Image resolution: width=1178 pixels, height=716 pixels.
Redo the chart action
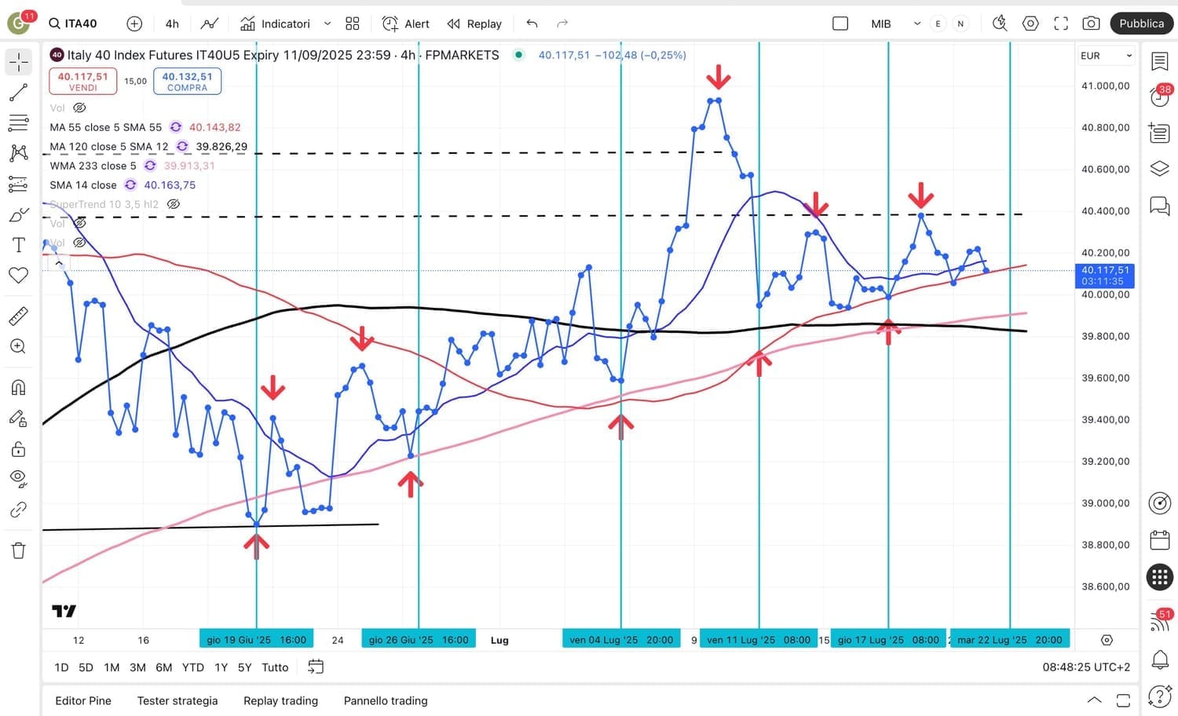coord(562,24)
